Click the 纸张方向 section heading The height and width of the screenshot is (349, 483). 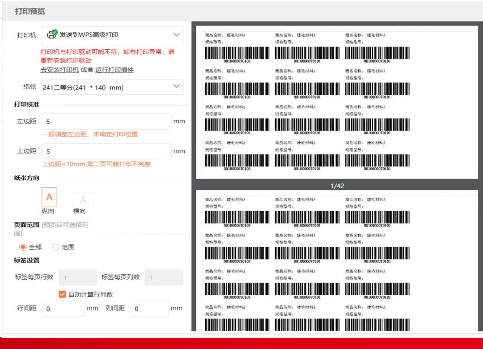(x=26, y=178)
